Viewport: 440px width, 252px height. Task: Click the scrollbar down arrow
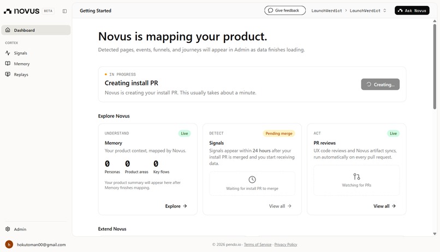click(x=435, y=234)
